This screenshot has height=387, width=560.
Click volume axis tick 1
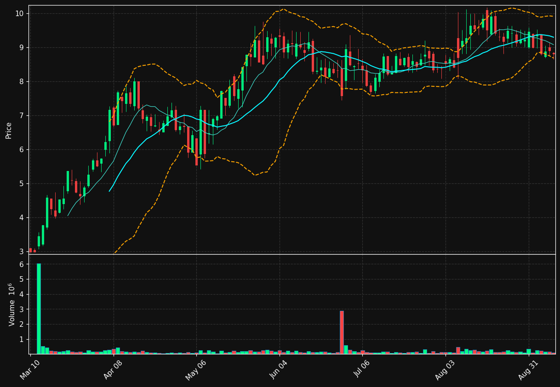[x=21, y=340]
